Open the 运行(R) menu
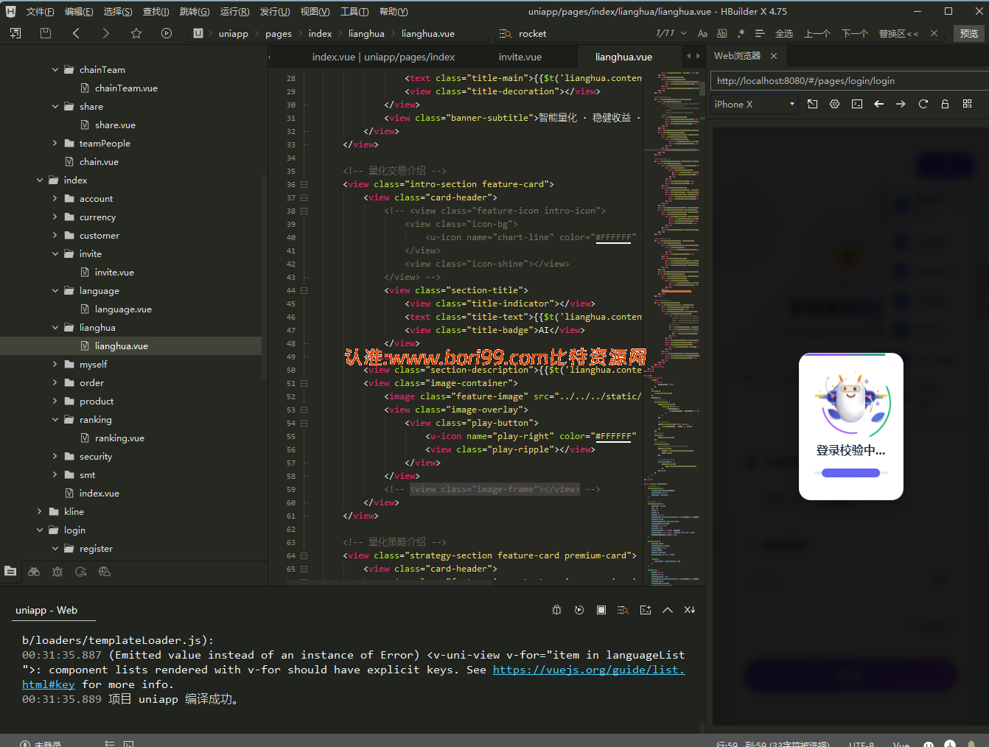Image resolution: width=989 pixels, height=747 pixels. tap(234, 12)
